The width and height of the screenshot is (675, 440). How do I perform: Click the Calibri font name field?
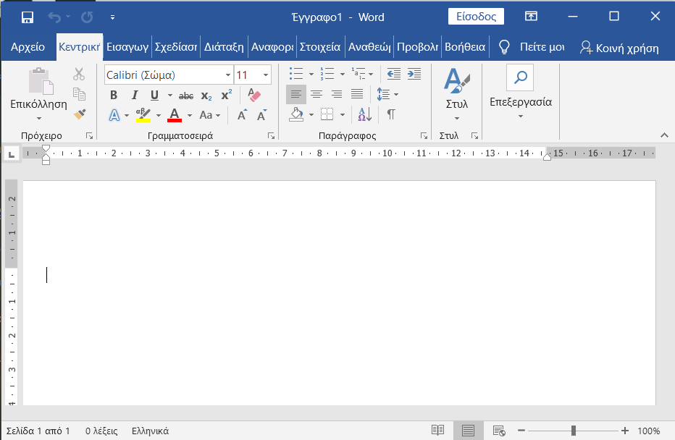coord(164,75)
